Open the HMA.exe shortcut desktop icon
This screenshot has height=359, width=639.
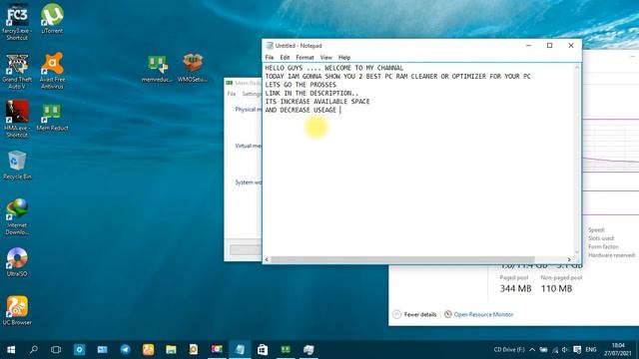tap(17, 120)
